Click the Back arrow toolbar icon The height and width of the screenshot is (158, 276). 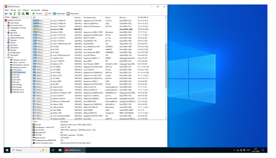coord(6,13)
